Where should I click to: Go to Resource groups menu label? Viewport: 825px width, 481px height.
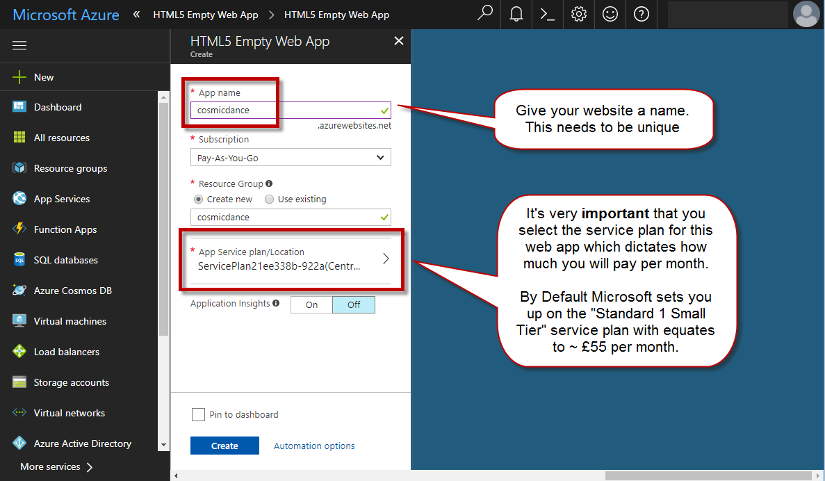70,168
